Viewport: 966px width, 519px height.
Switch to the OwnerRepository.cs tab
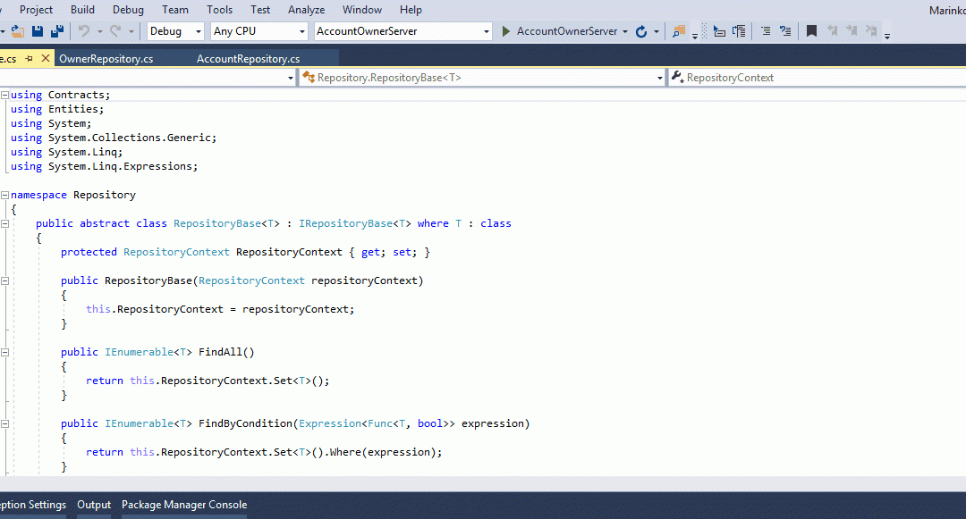(106, 59)
